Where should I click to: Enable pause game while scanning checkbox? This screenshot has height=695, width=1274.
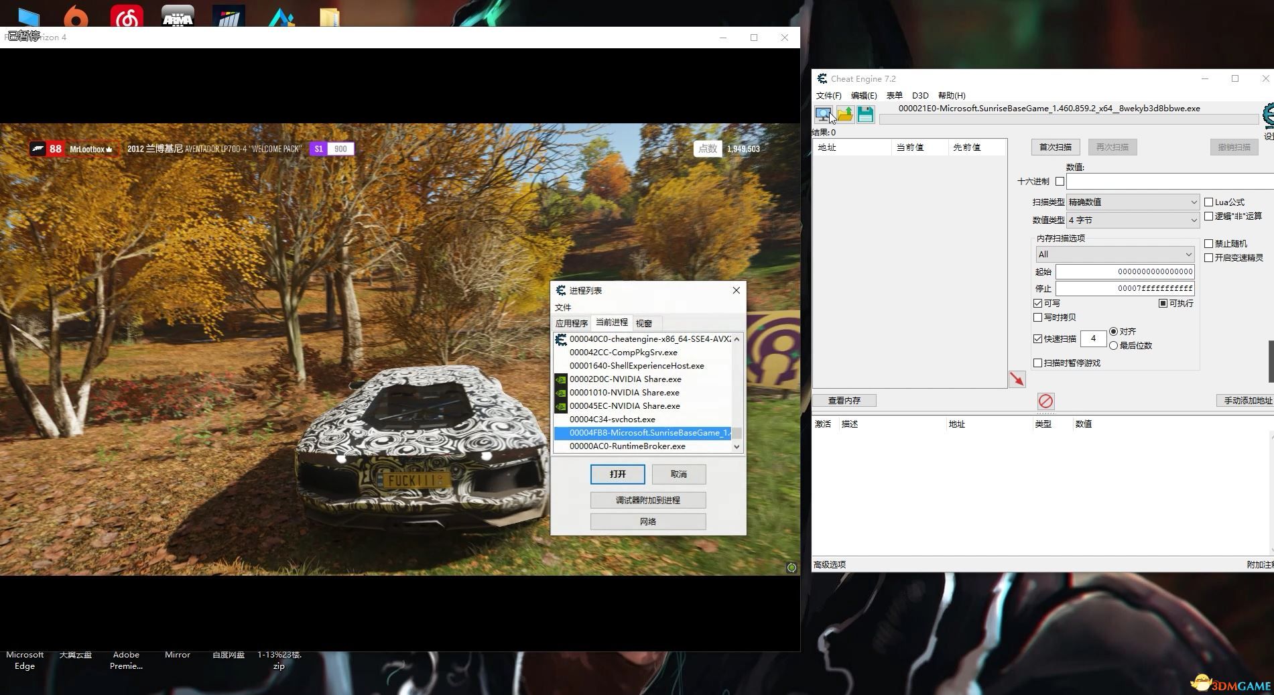tap(1037, 363)
